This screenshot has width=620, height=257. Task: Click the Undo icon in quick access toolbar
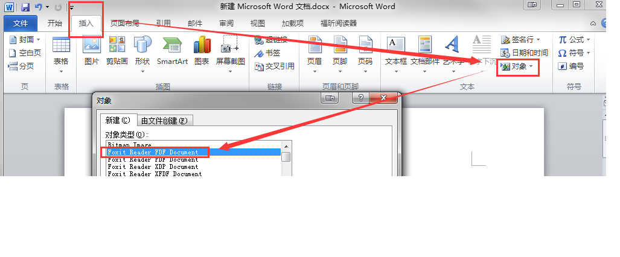point(39,7)
